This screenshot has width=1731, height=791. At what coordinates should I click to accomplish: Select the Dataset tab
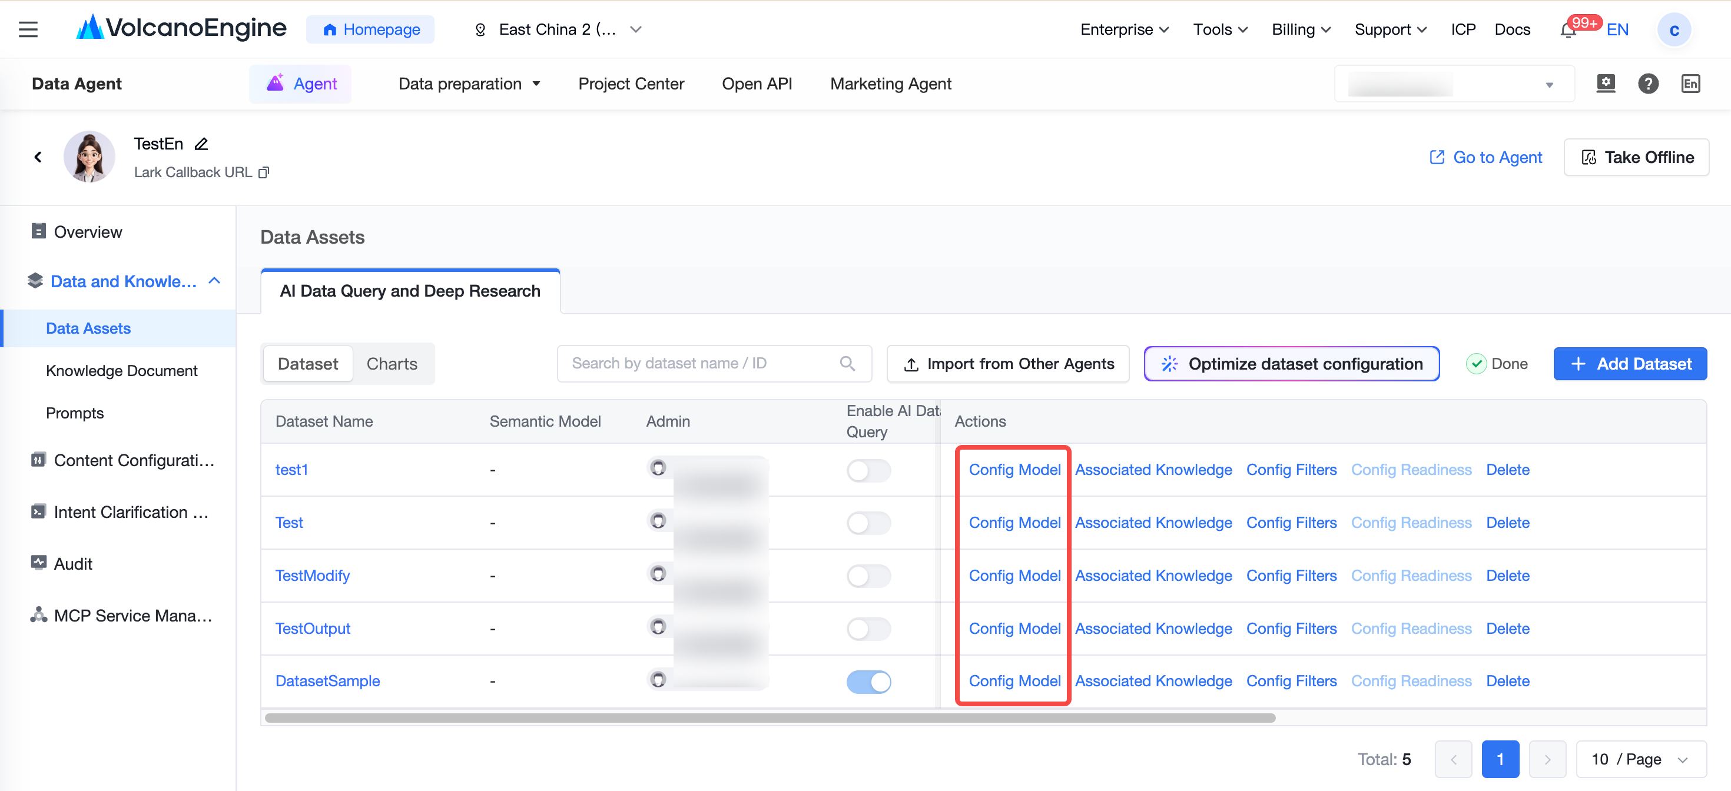point(308,363)
